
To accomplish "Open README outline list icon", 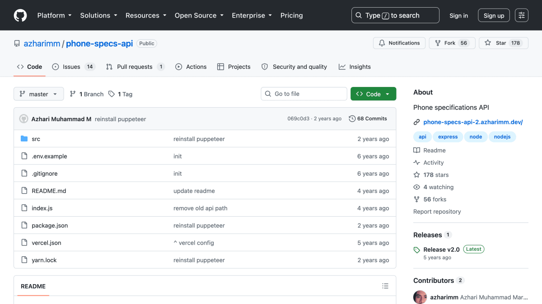I will coord(385,286).
